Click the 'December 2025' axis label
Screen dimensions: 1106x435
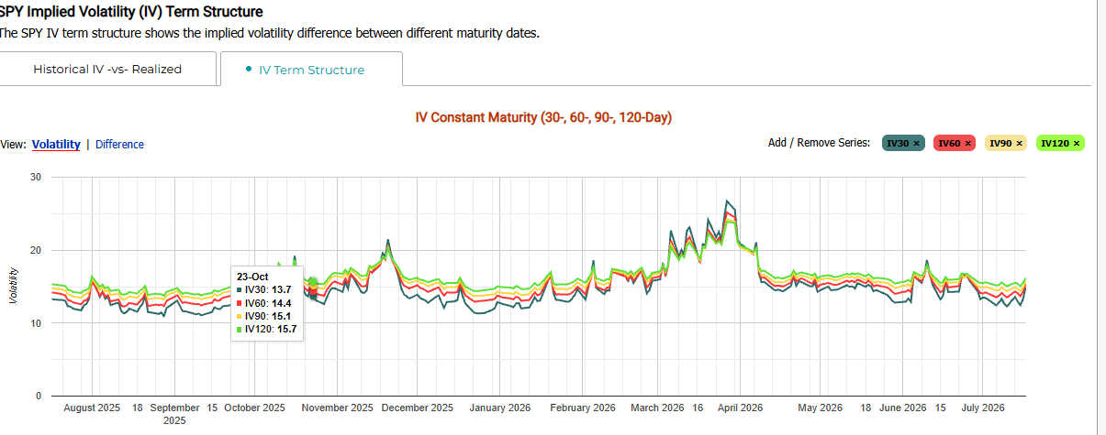[x=418, y=408]
